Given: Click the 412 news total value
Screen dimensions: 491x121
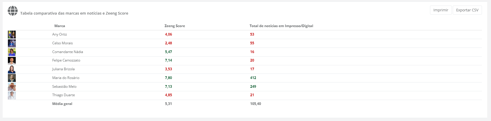Looking at the screenshot, I should click(253, 78).
